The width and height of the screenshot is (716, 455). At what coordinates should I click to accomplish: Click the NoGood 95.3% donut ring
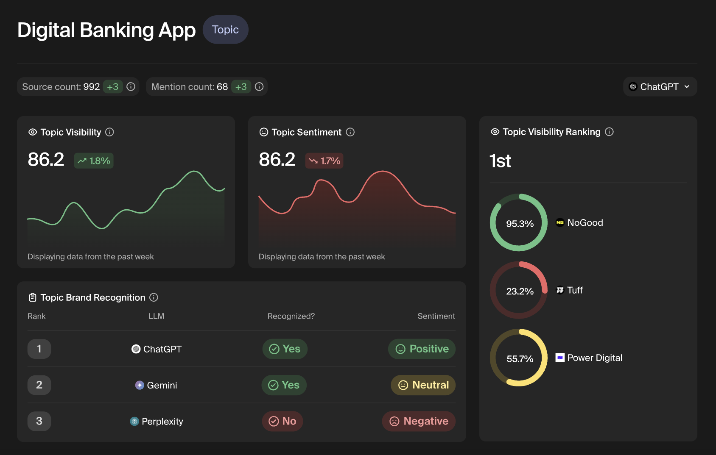(x=519, y=223)
